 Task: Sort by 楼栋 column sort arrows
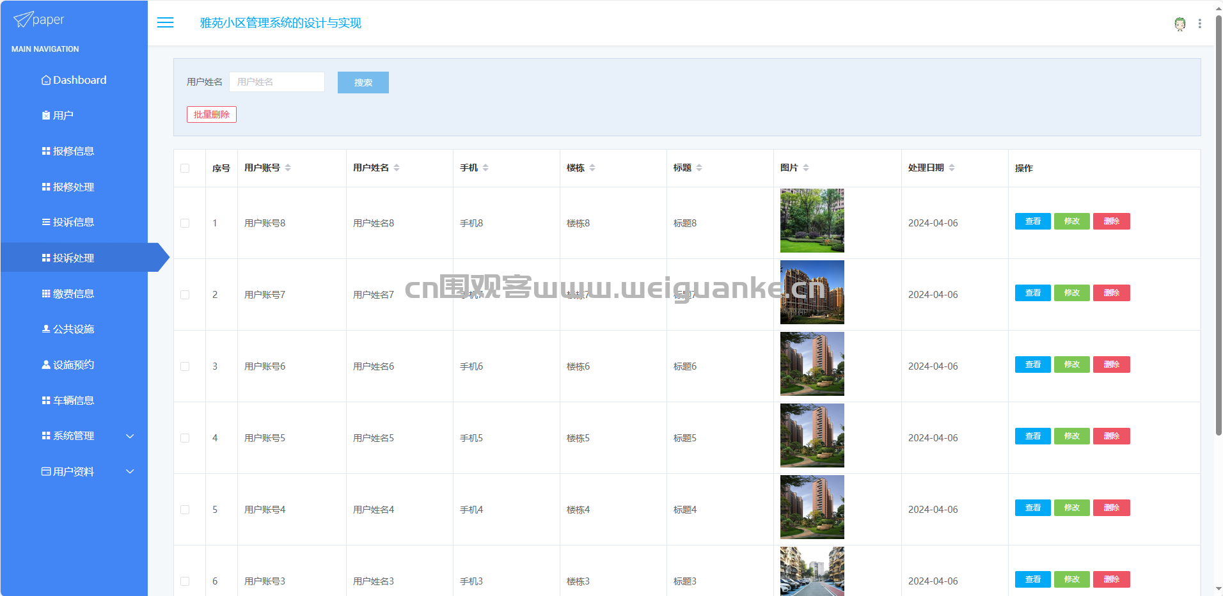592,168
